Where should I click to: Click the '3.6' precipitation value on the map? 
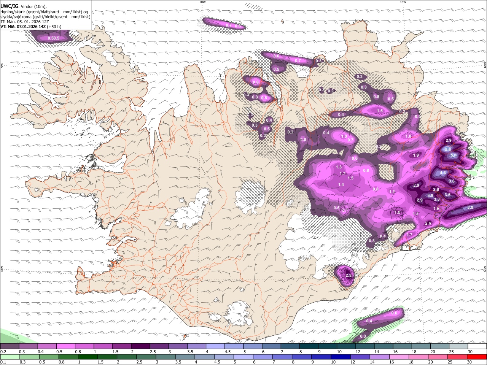tap(452, 181)
